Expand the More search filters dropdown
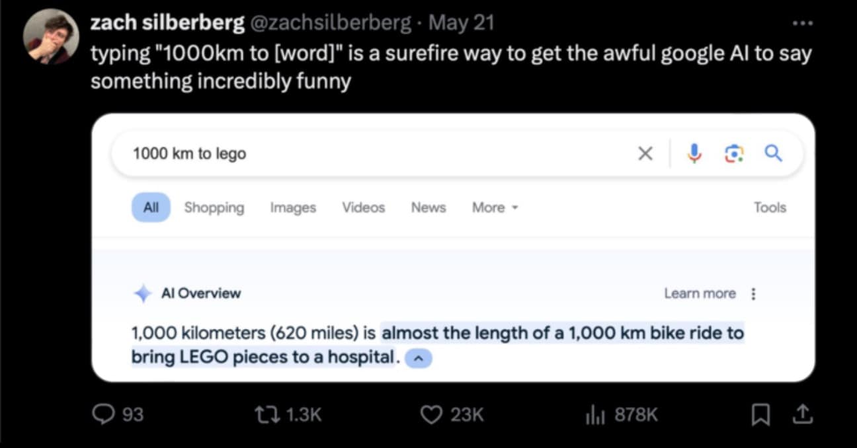Screen dimensions: 857x448 tap(495, 207)
